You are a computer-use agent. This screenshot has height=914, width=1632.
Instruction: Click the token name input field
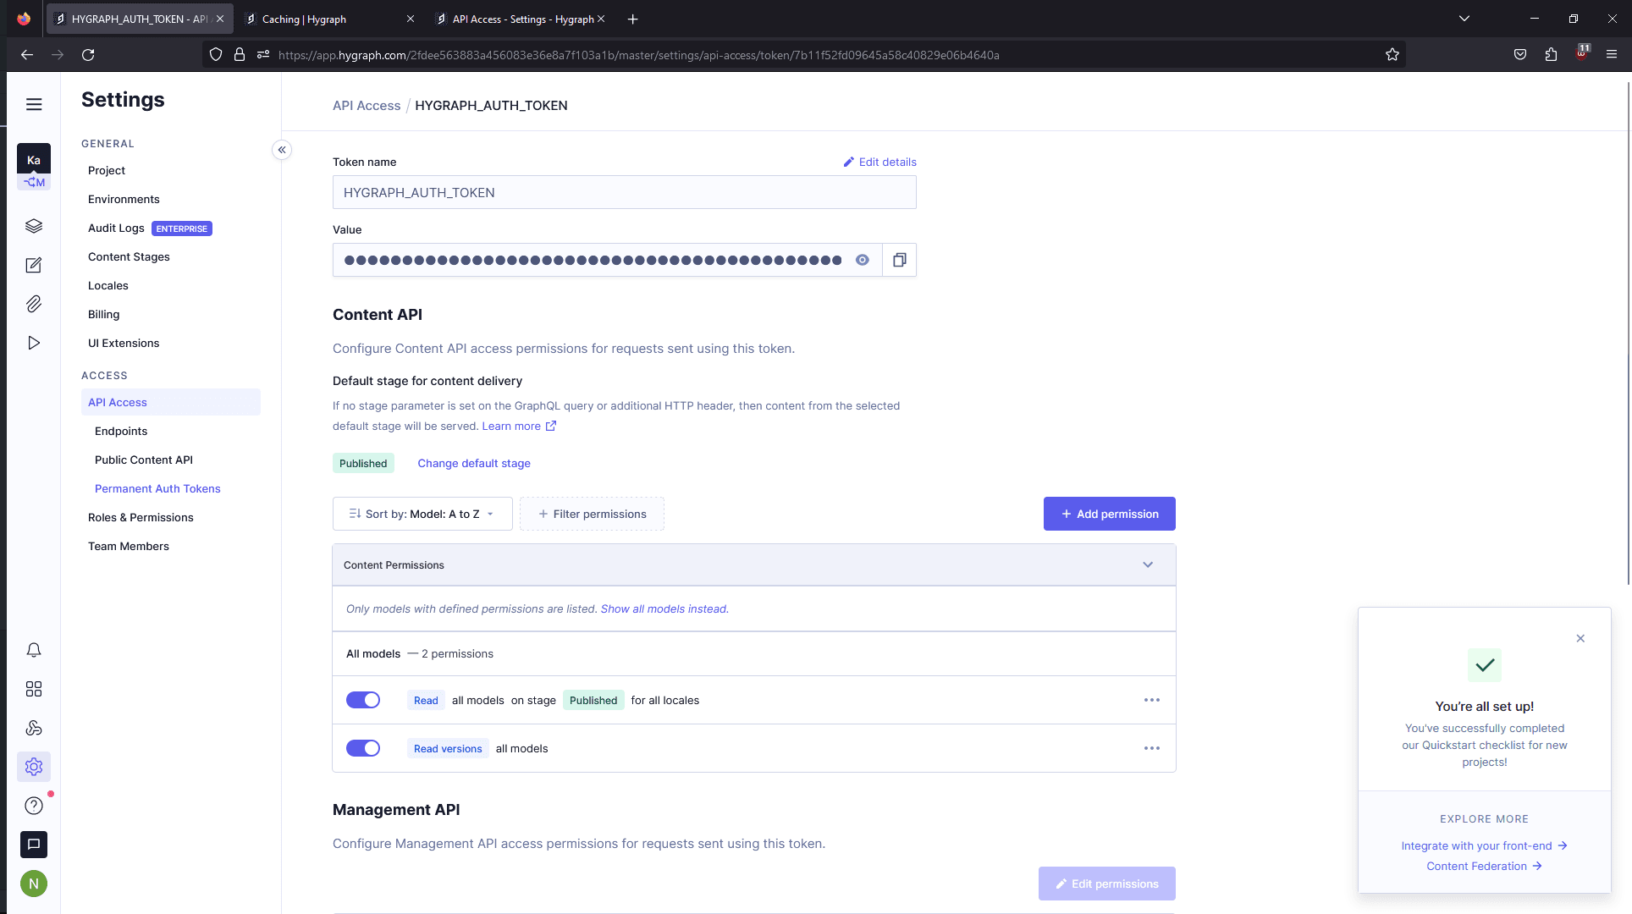point(625,191)
